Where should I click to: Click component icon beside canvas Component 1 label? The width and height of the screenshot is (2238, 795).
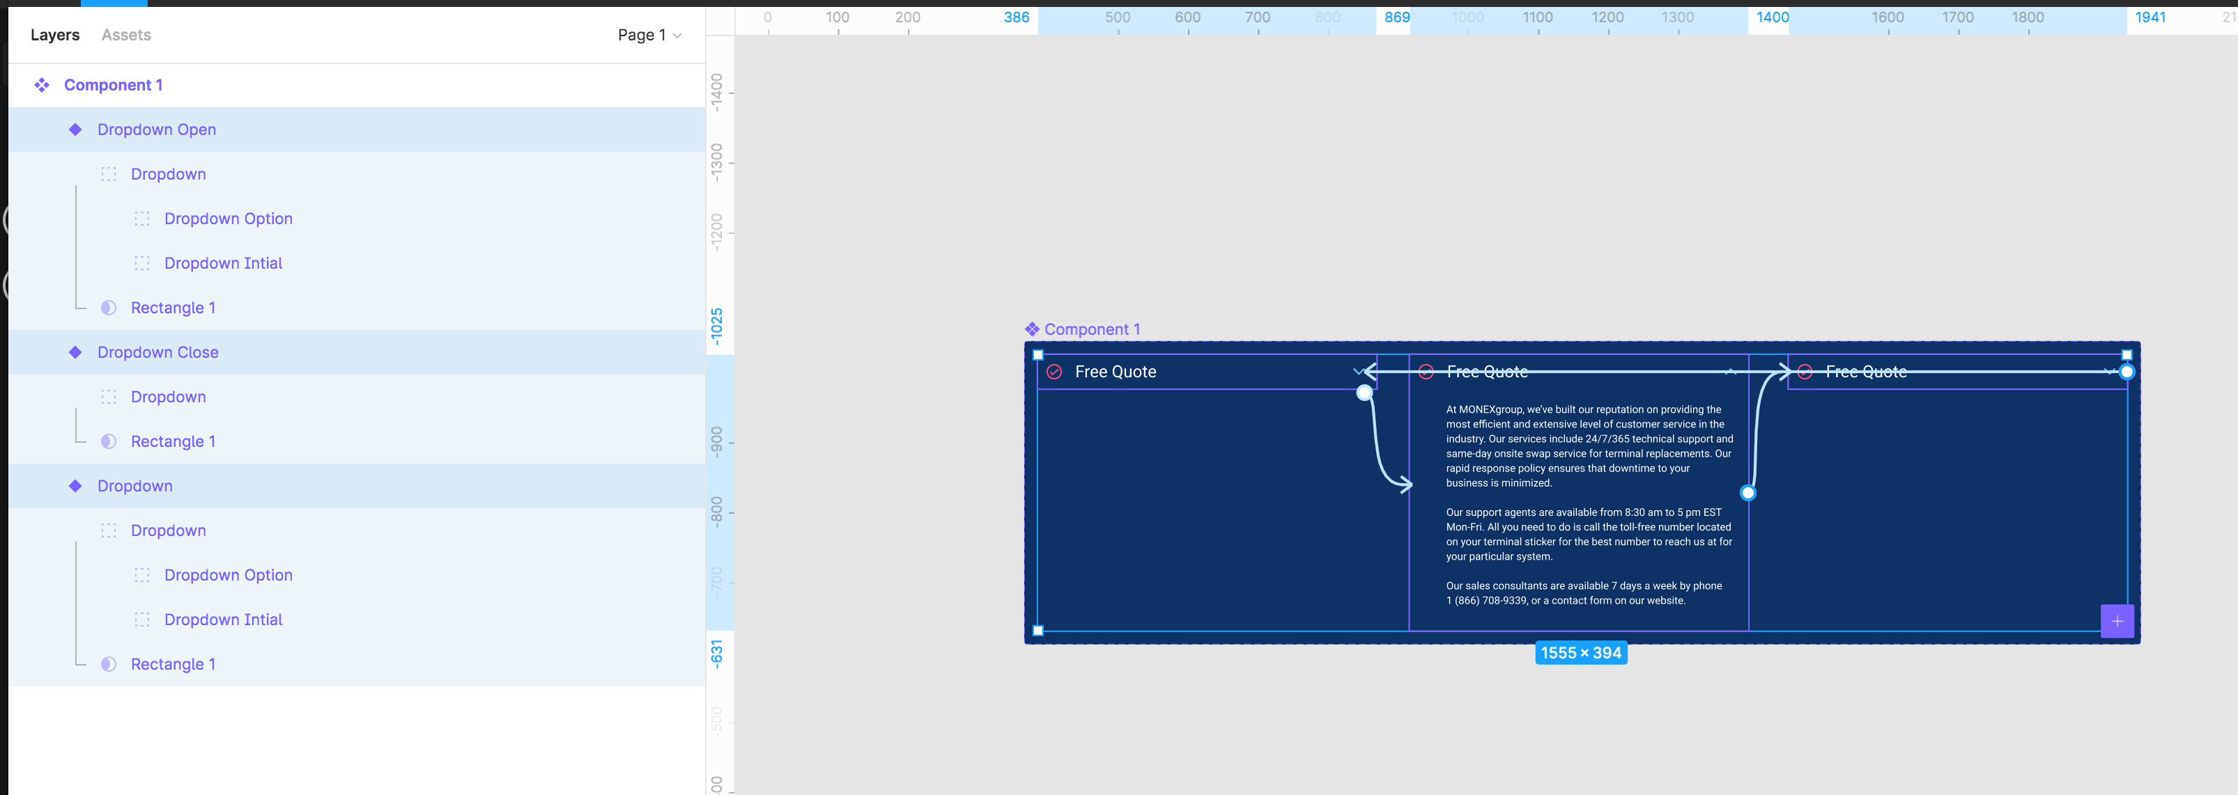[1032, 330]
